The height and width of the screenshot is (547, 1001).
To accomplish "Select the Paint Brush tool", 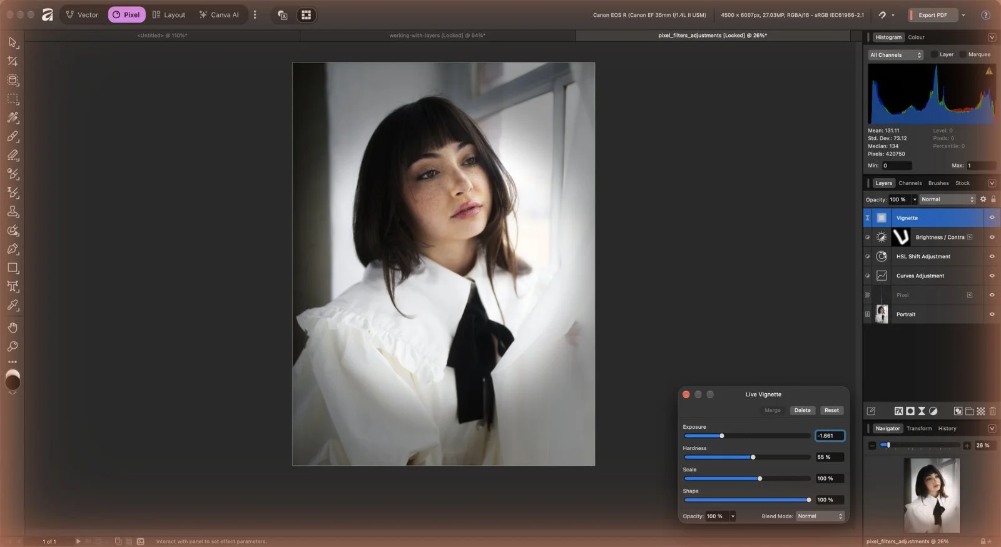I will click(13, 136).
